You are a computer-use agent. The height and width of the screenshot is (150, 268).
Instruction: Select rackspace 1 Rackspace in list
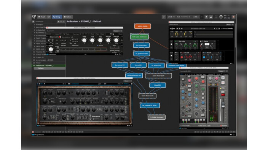point(49,25)
